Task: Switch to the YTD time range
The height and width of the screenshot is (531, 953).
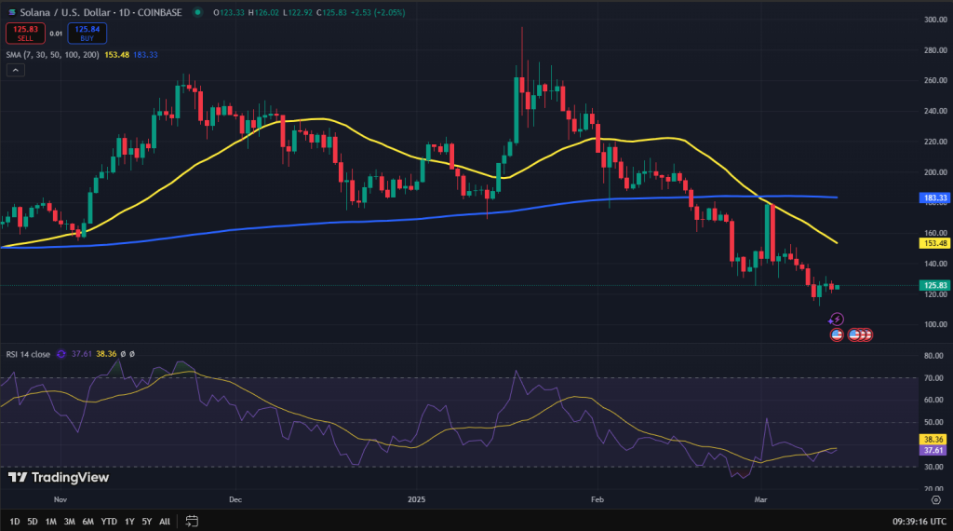Action: point(109,522)
